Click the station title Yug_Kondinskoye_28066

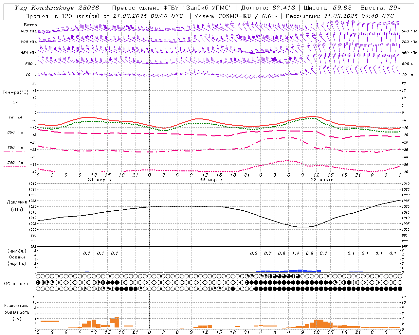click(x=57, y=8)
